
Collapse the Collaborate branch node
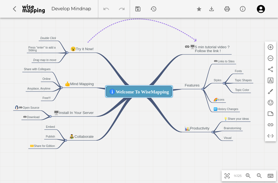pyautogui.click(x=66, y=140)
